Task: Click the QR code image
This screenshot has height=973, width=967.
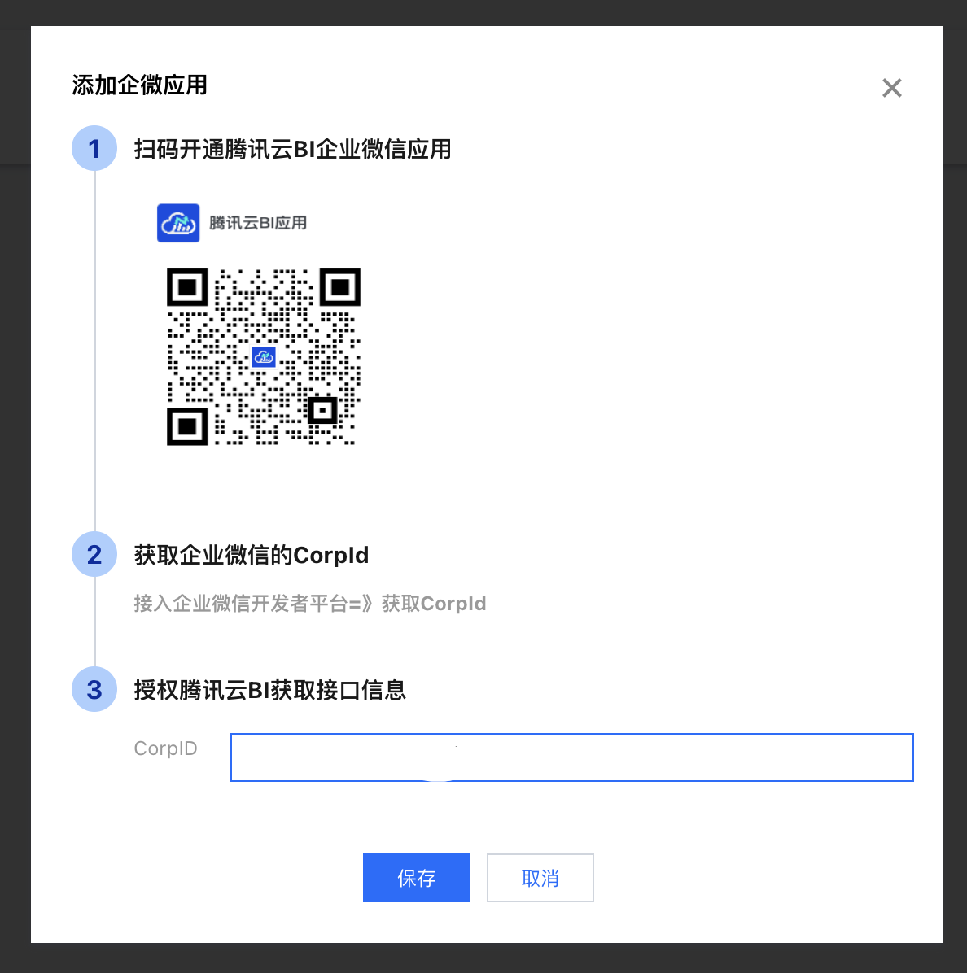Action: pos(264,357)
